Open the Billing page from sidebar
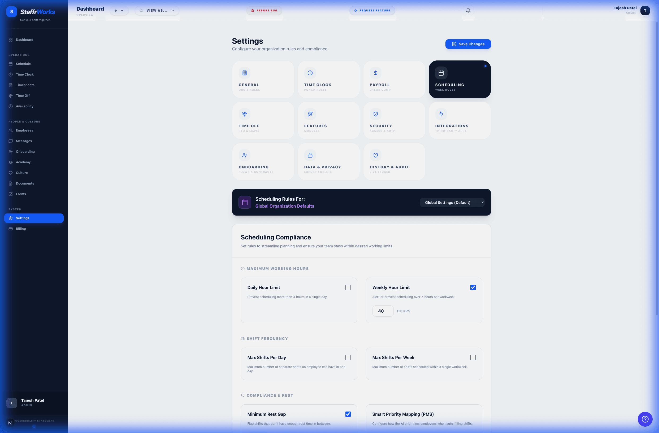659x433 pixels. click(21, 229)
